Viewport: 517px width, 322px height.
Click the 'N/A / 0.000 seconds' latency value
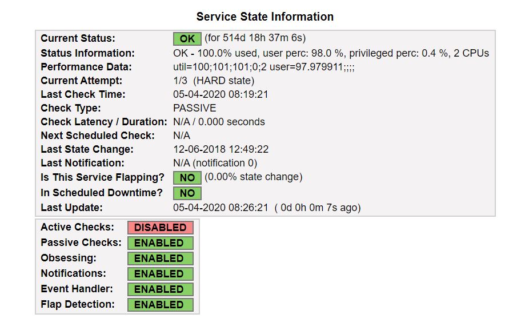[219, 122]
